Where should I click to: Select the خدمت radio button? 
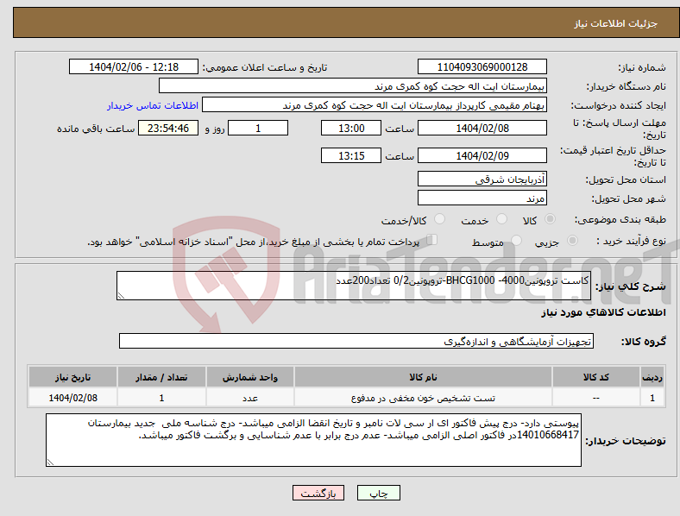[x=501, y=219]
